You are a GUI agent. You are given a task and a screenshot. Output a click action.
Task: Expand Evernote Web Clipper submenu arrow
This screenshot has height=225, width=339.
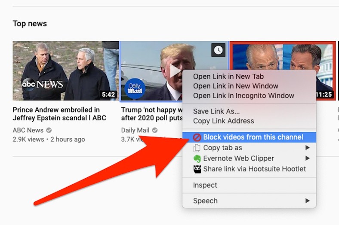pyautogui.click(x=307, y=158)
